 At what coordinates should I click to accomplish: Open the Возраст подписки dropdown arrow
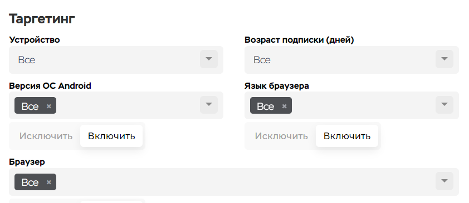coord(444,59)
